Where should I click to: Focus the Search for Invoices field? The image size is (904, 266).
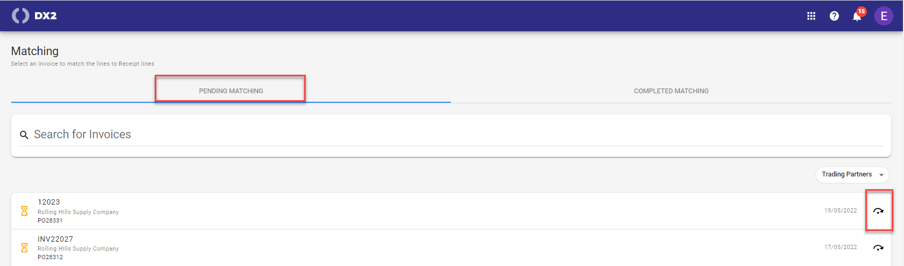[x=451, y=135]
